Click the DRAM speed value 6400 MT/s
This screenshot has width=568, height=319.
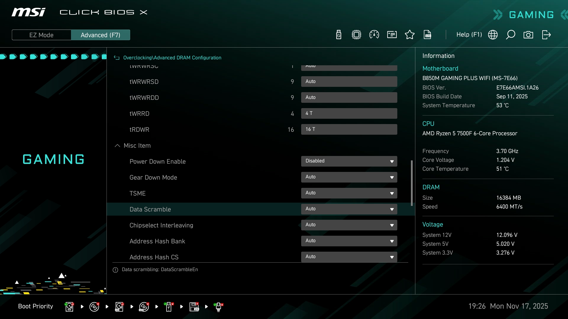[509, 207]
